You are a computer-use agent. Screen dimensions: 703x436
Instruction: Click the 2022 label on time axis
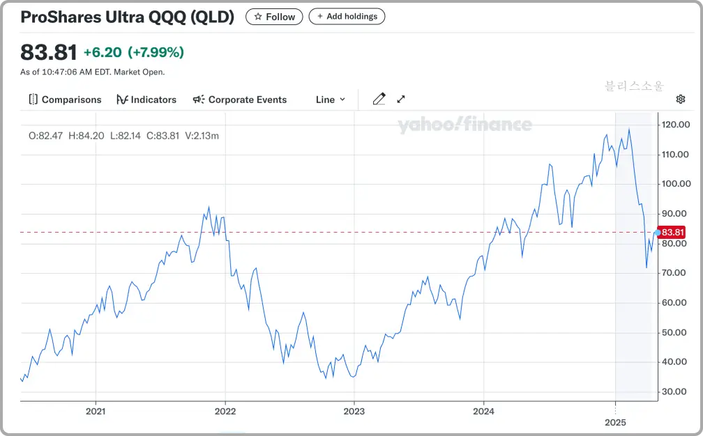point(225,411)
